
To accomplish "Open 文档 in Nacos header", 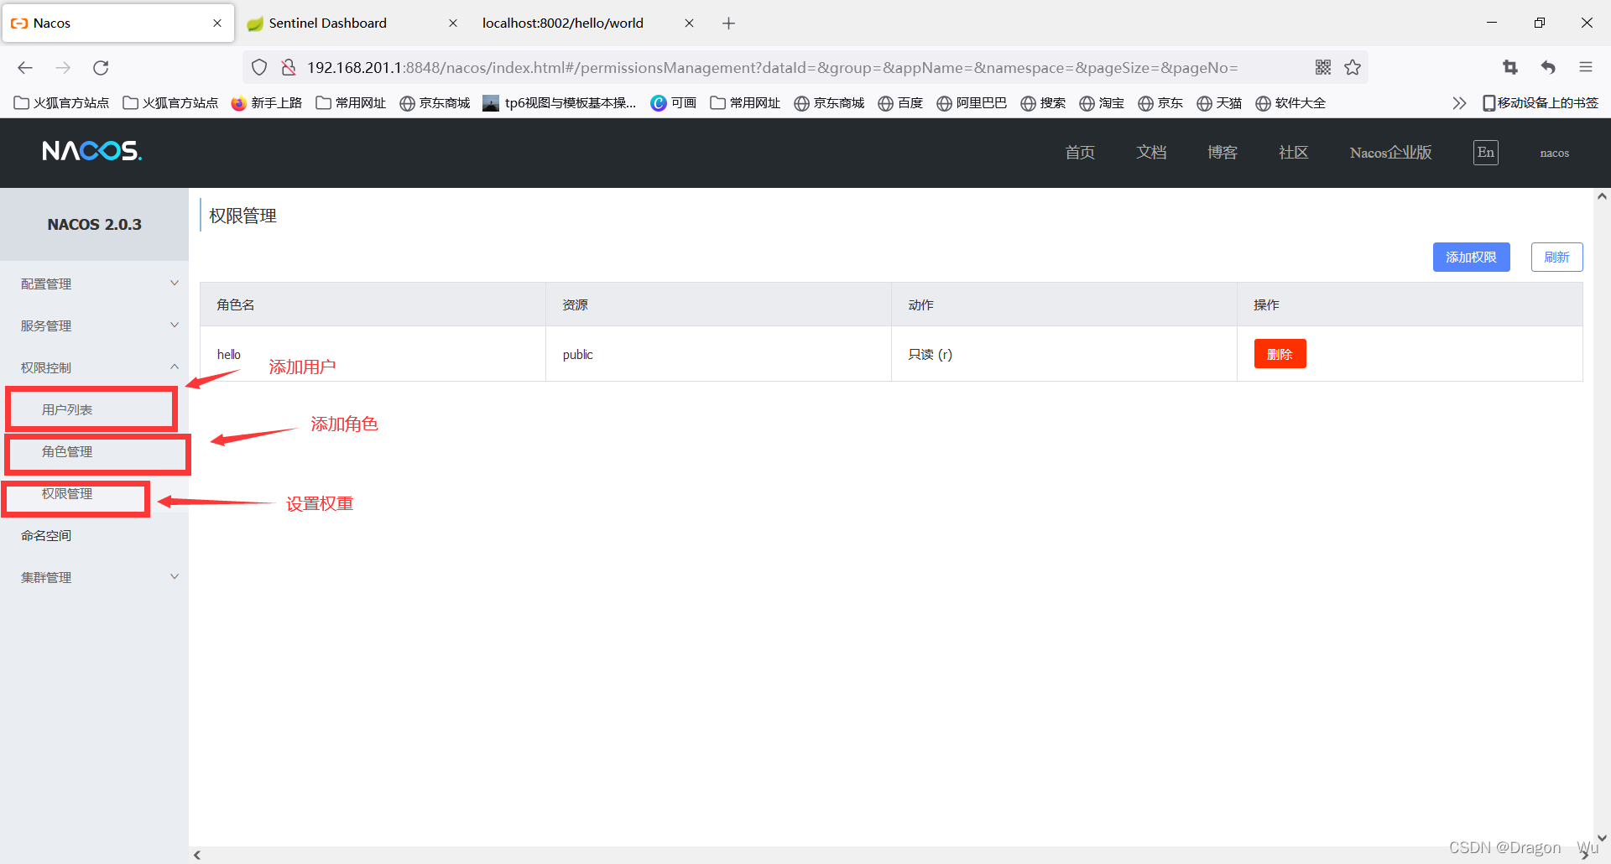I will 1151,153.
